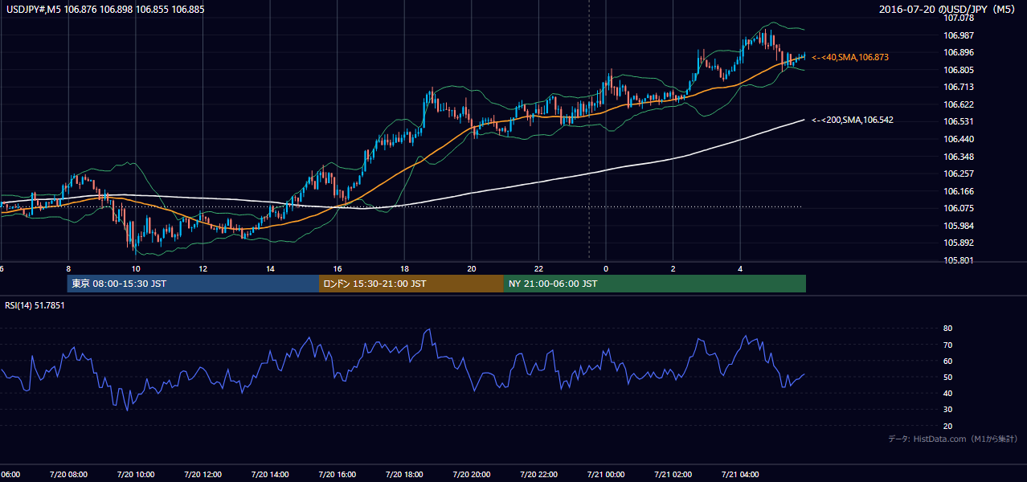Click the 106.805 price axis value
The image size is (1027, 482).
coord(959,70)
